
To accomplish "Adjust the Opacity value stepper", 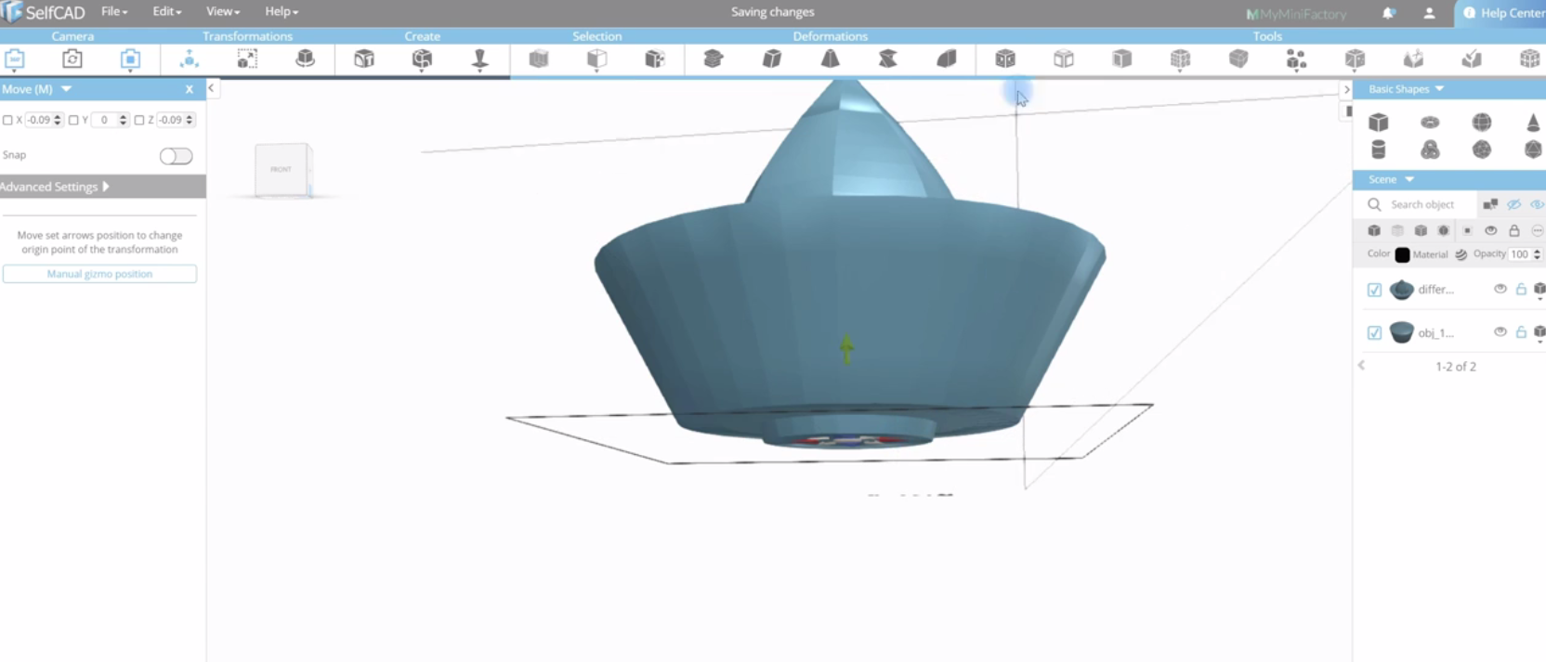I will [1537, 254].
